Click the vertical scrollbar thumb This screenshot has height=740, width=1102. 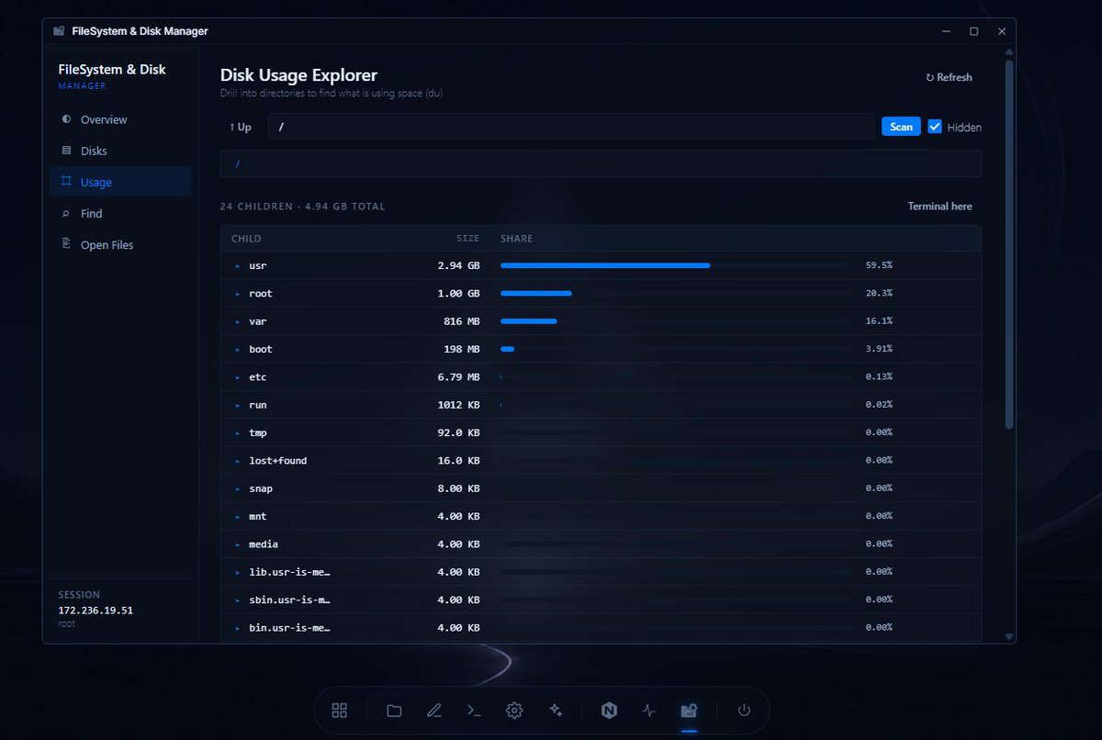(1010, 245)
